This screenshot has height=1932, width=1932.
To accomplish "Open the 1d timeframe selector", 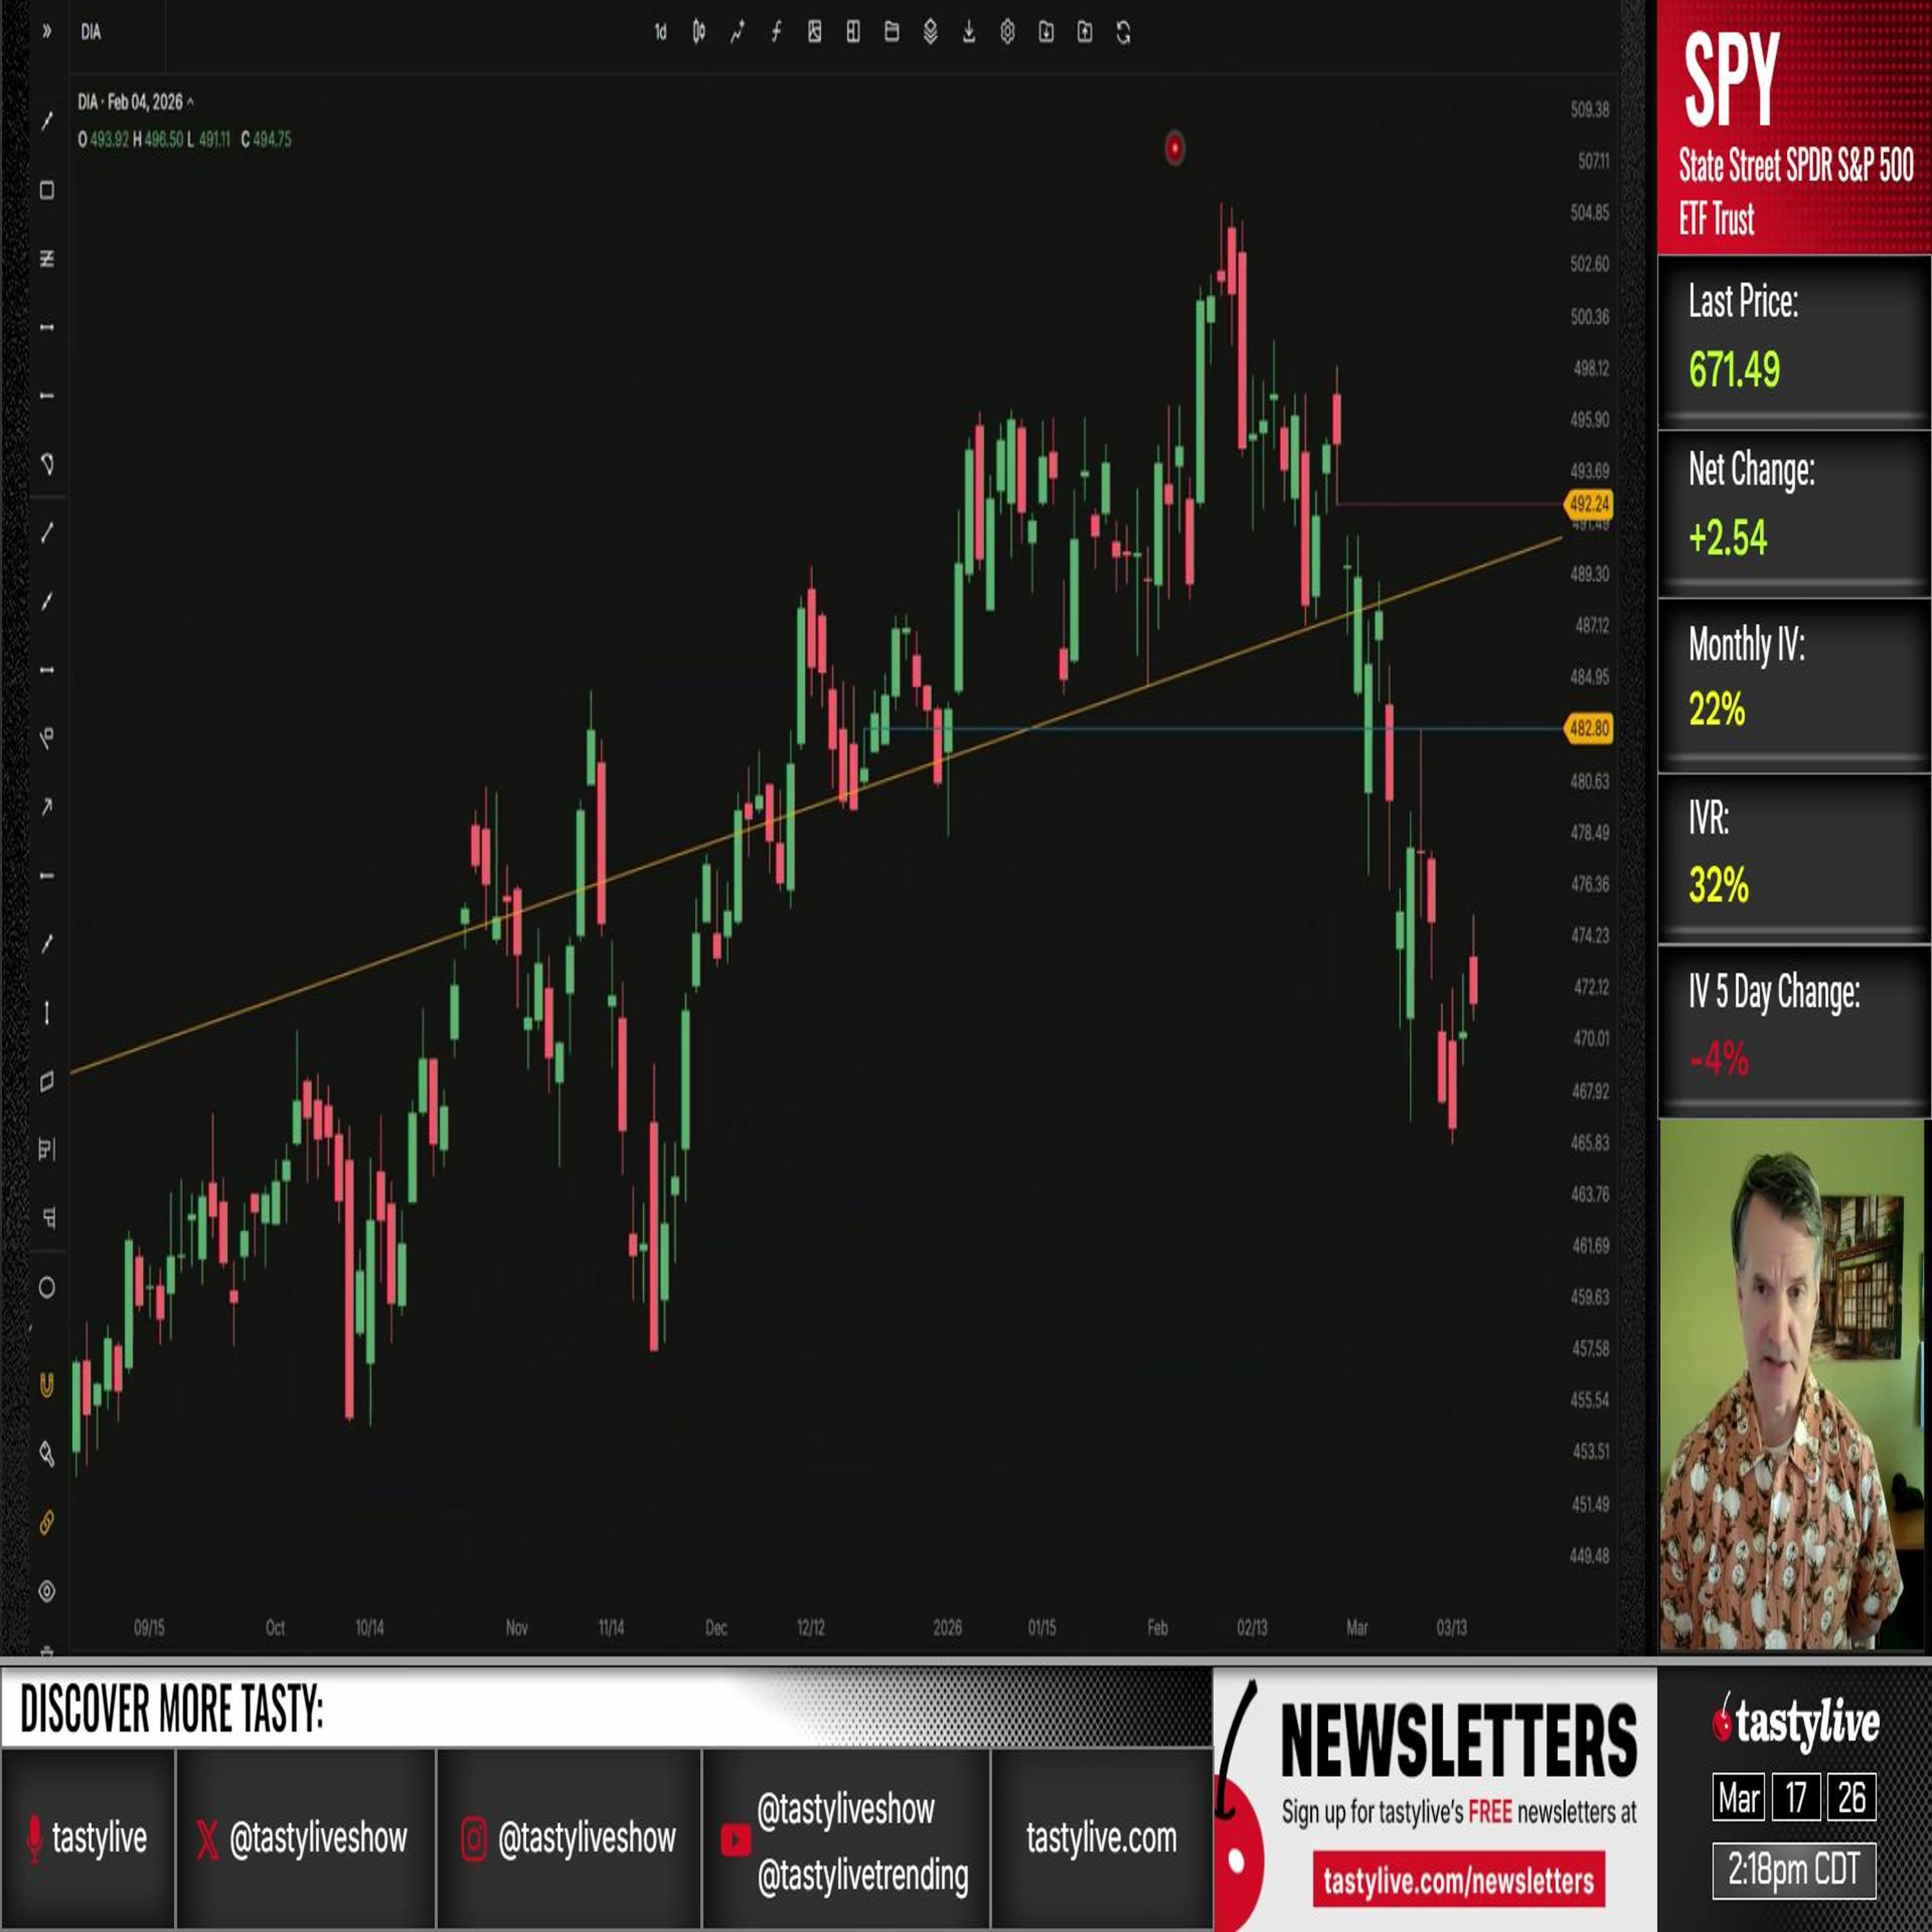I will click(x=660, y=33).
